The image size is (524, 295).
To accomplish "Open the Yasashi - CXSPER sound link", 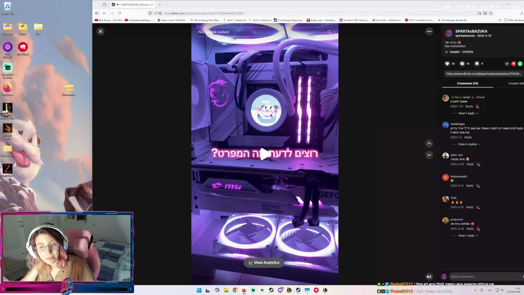I will pos(461,52).
